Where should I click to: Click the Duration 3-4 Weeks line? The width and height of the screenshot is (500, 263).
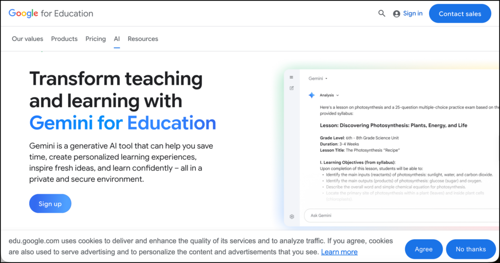point(339,144)
